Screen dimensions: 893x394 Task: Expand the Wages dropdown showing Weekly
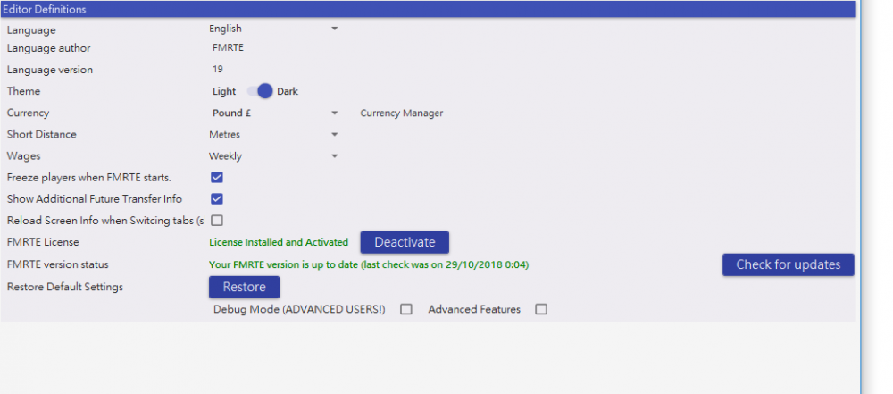[274, 156]
